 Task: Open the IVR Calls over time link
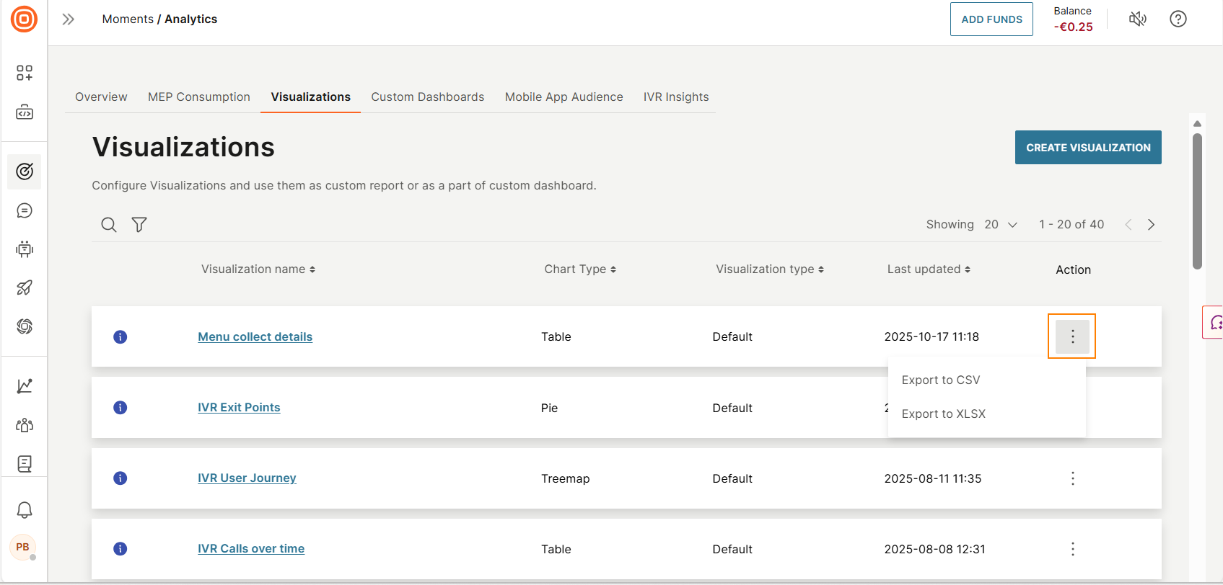251,548
